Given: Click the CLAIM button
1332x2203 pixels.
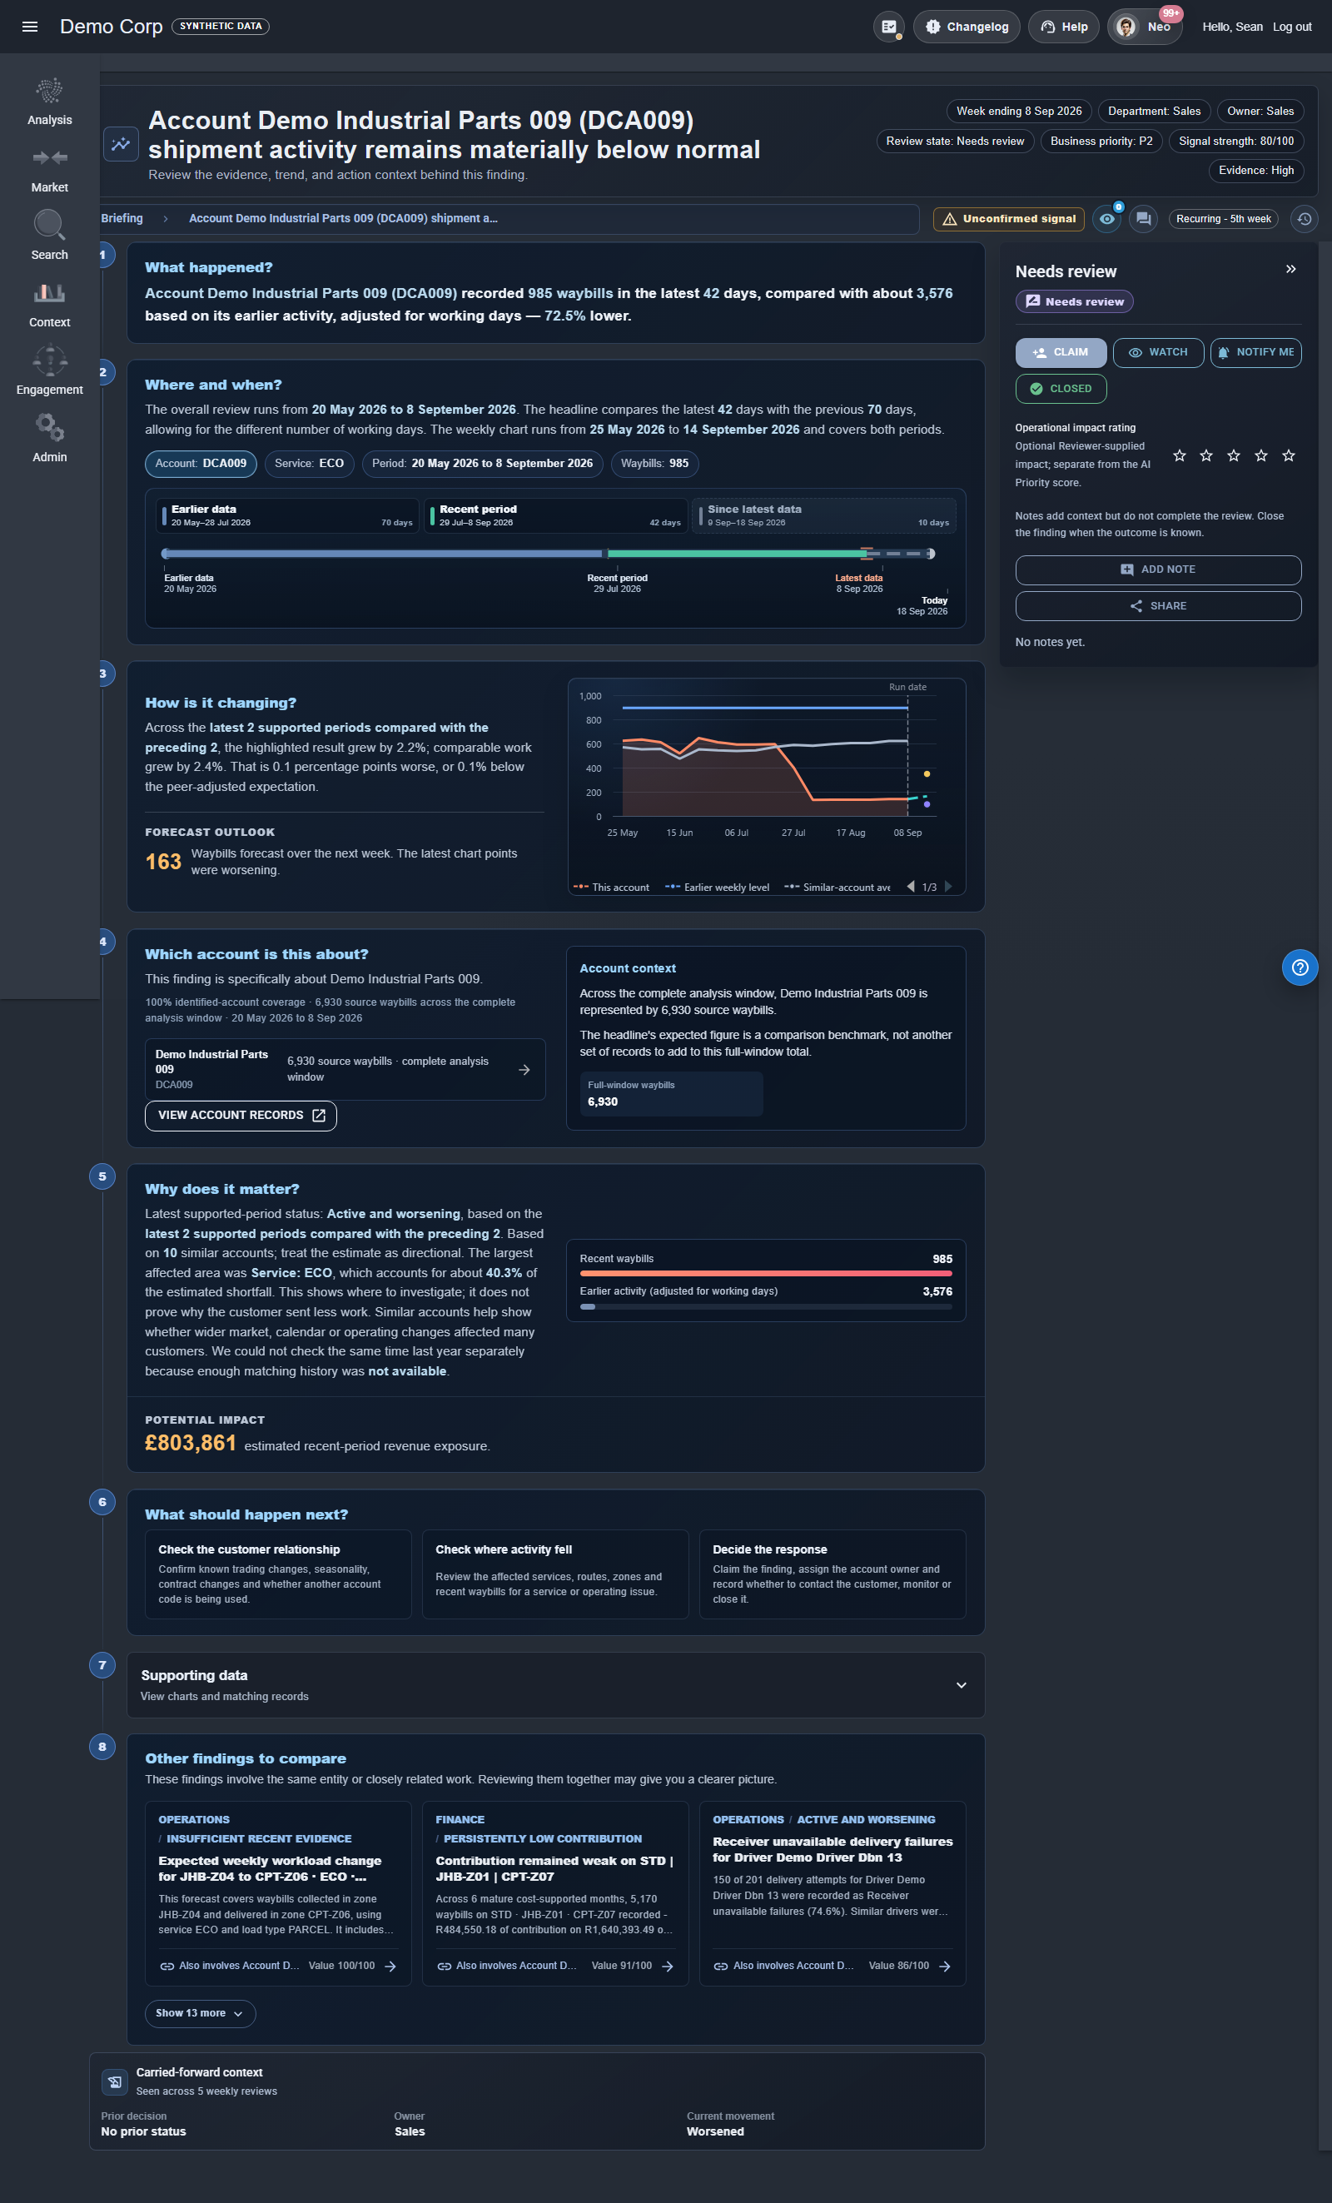Looking at the screenshot, I should [1061, 352].
